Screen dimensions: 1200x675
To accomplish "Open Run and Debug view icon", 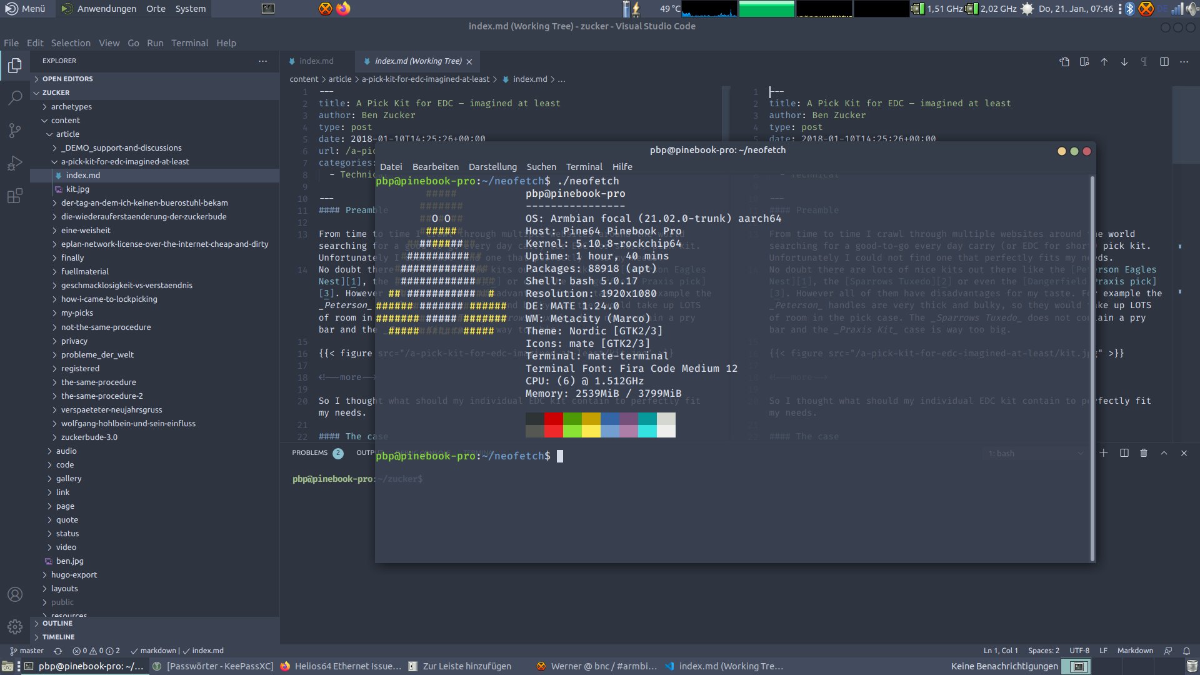I will pyautogui.click(x=15, y=163).
